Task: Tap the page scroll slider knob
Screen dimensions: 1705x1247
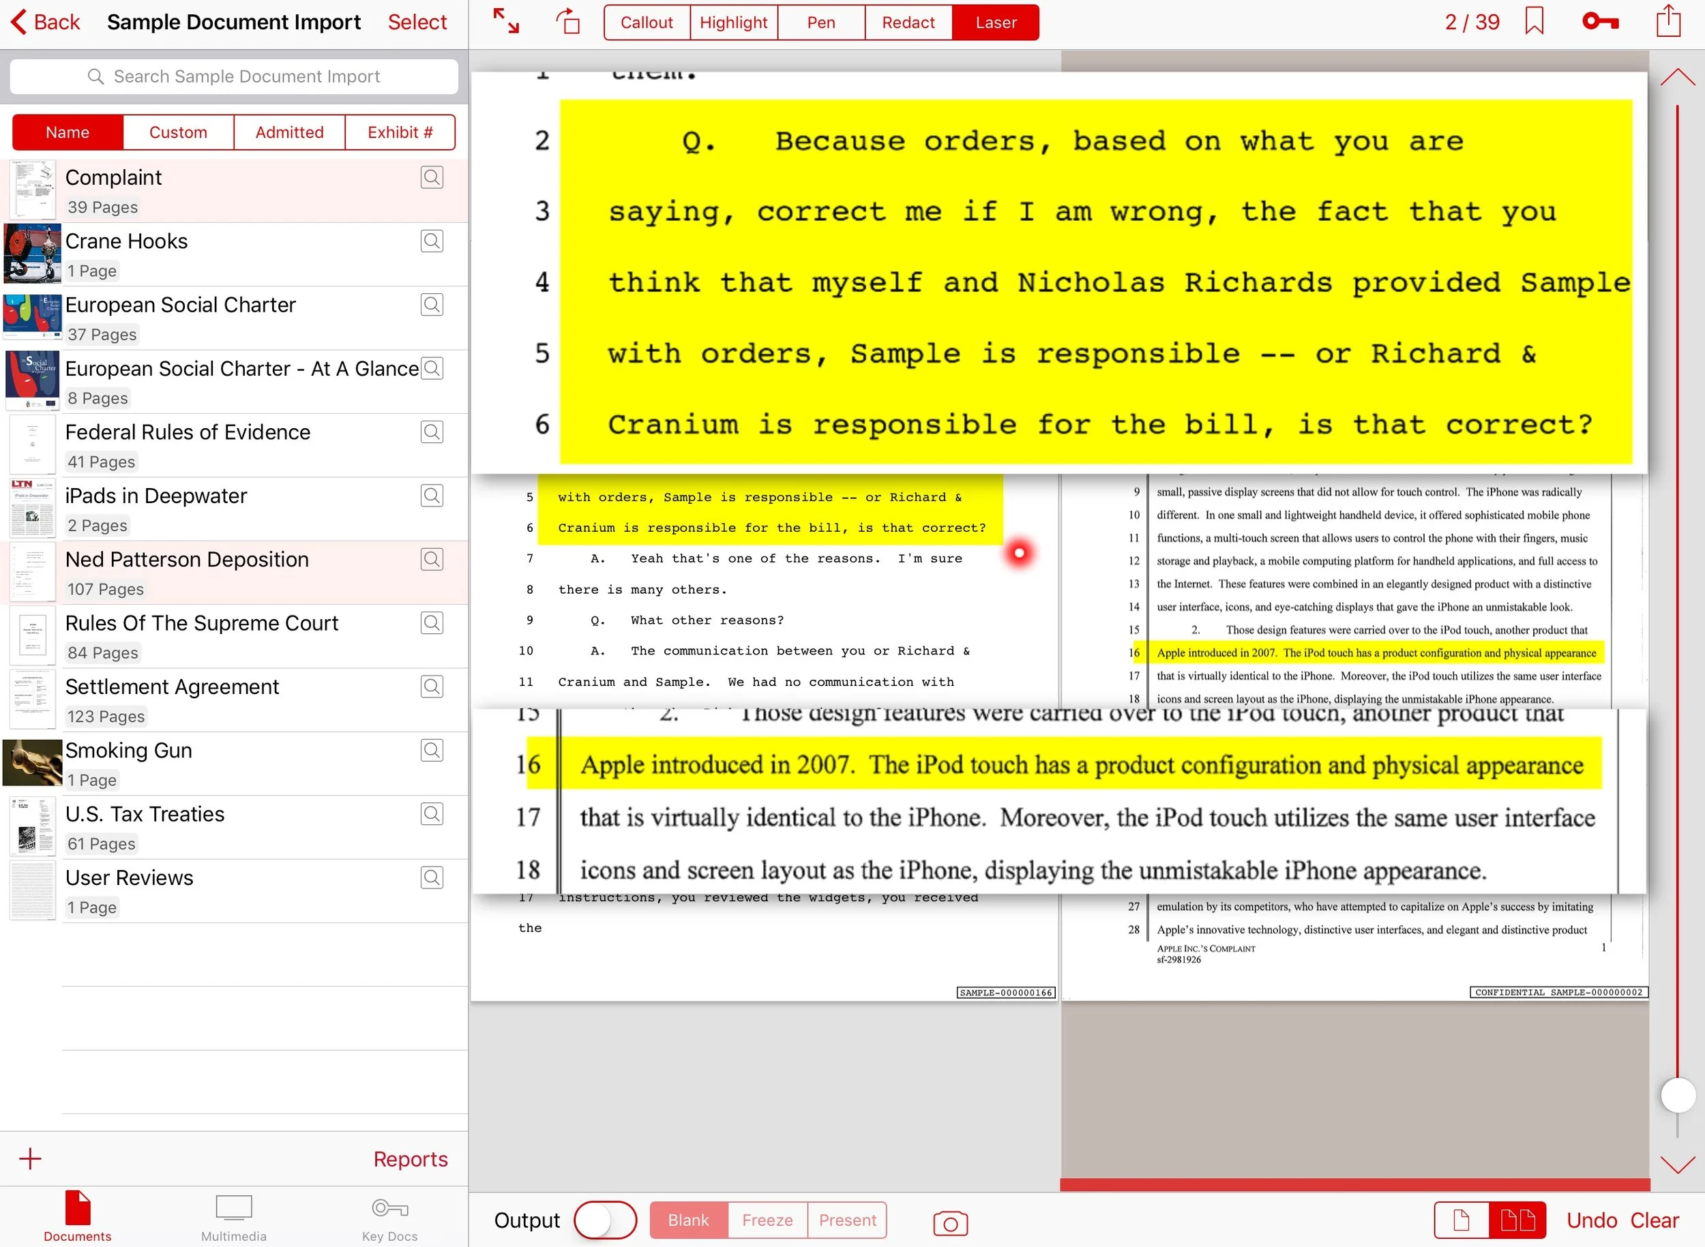Action: [x=1677, y=1094]
